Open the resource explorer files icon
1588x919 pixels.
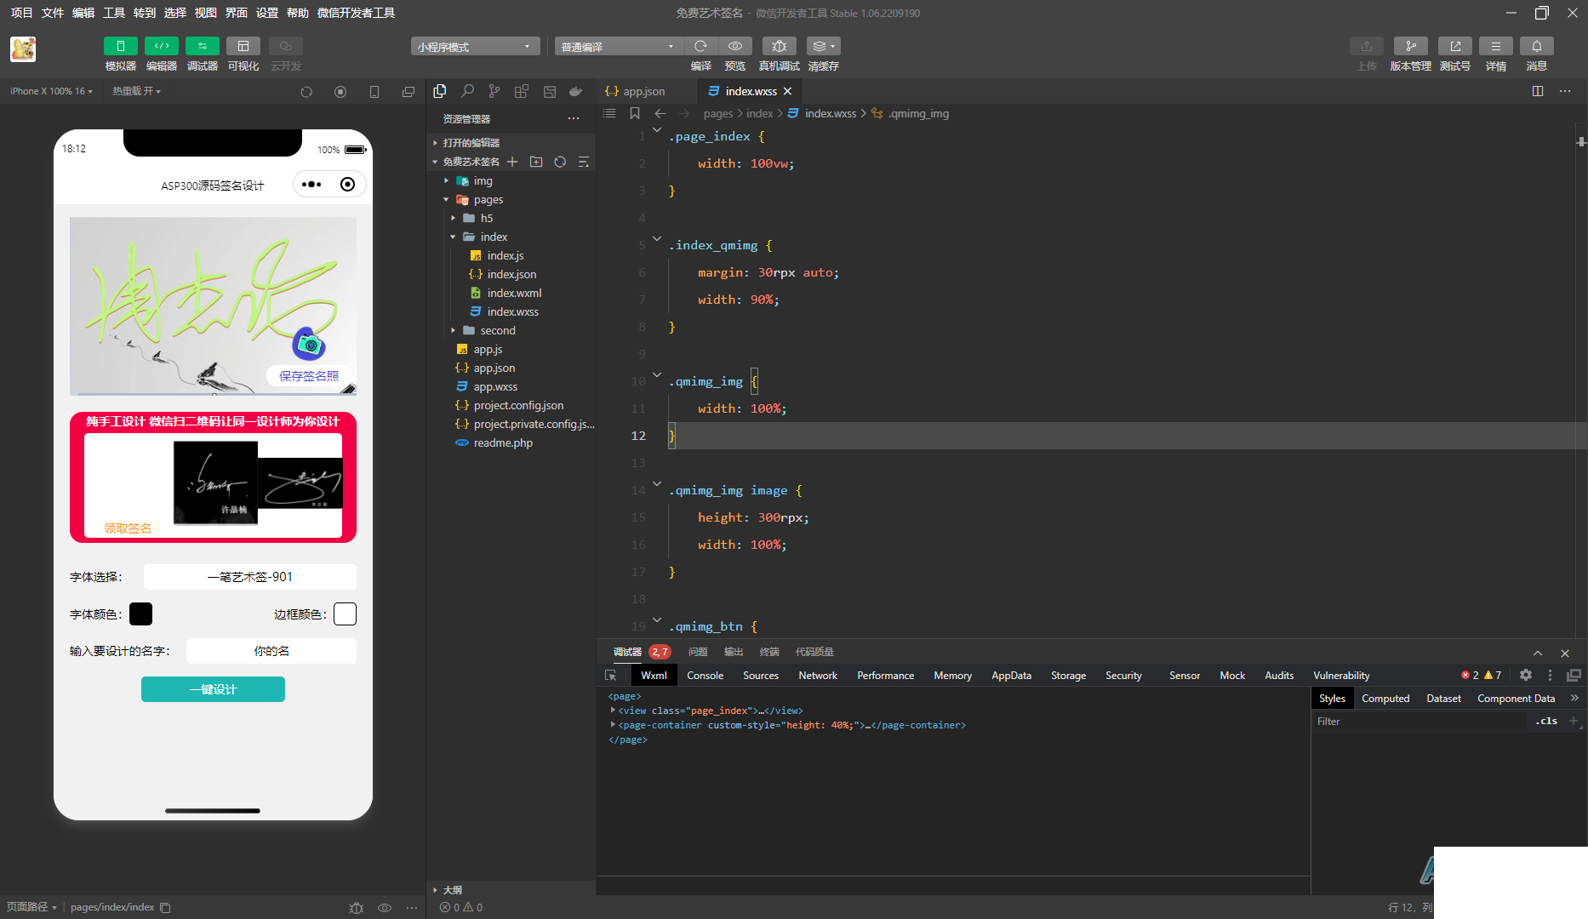440,91
